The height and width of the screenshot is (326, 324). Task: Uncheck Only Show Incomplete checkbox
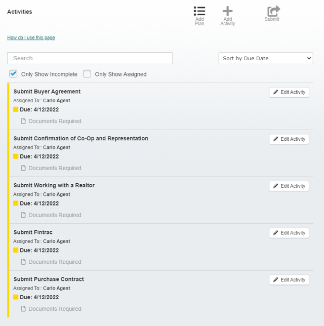(14, 74)
